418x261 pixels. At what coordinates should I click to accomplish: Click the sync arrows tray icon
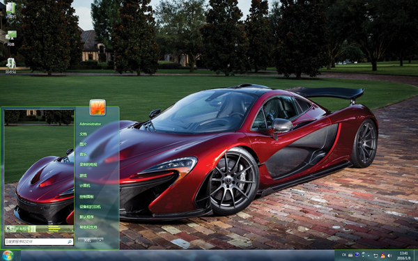tap(376, 255)
